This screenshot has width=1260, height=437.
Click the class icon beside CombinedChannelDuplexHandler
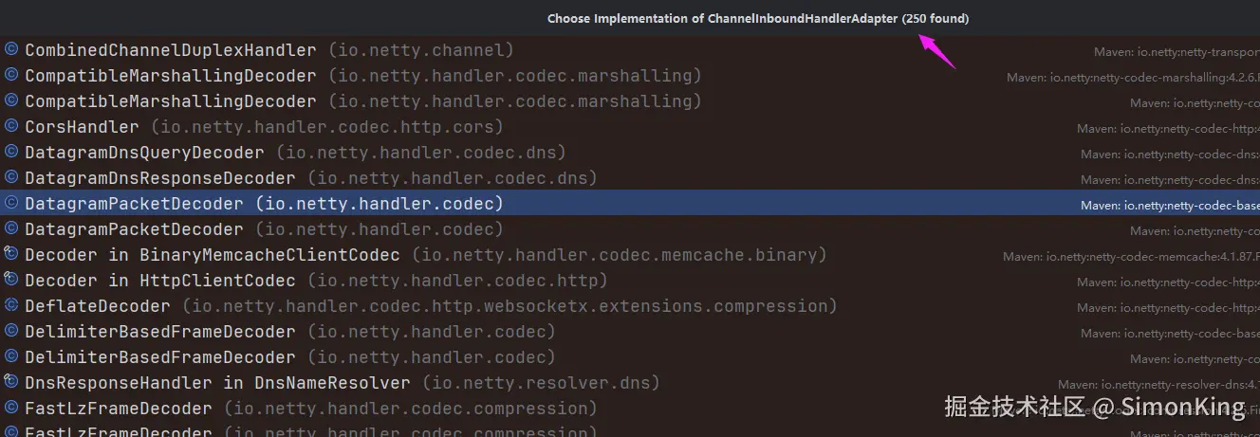pos(11,49)
